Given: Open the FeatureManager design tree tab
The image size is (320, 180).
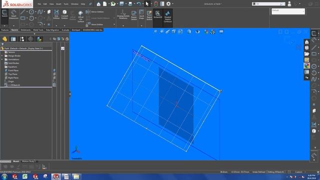Looking at the screenshot, I should (4, 39).
